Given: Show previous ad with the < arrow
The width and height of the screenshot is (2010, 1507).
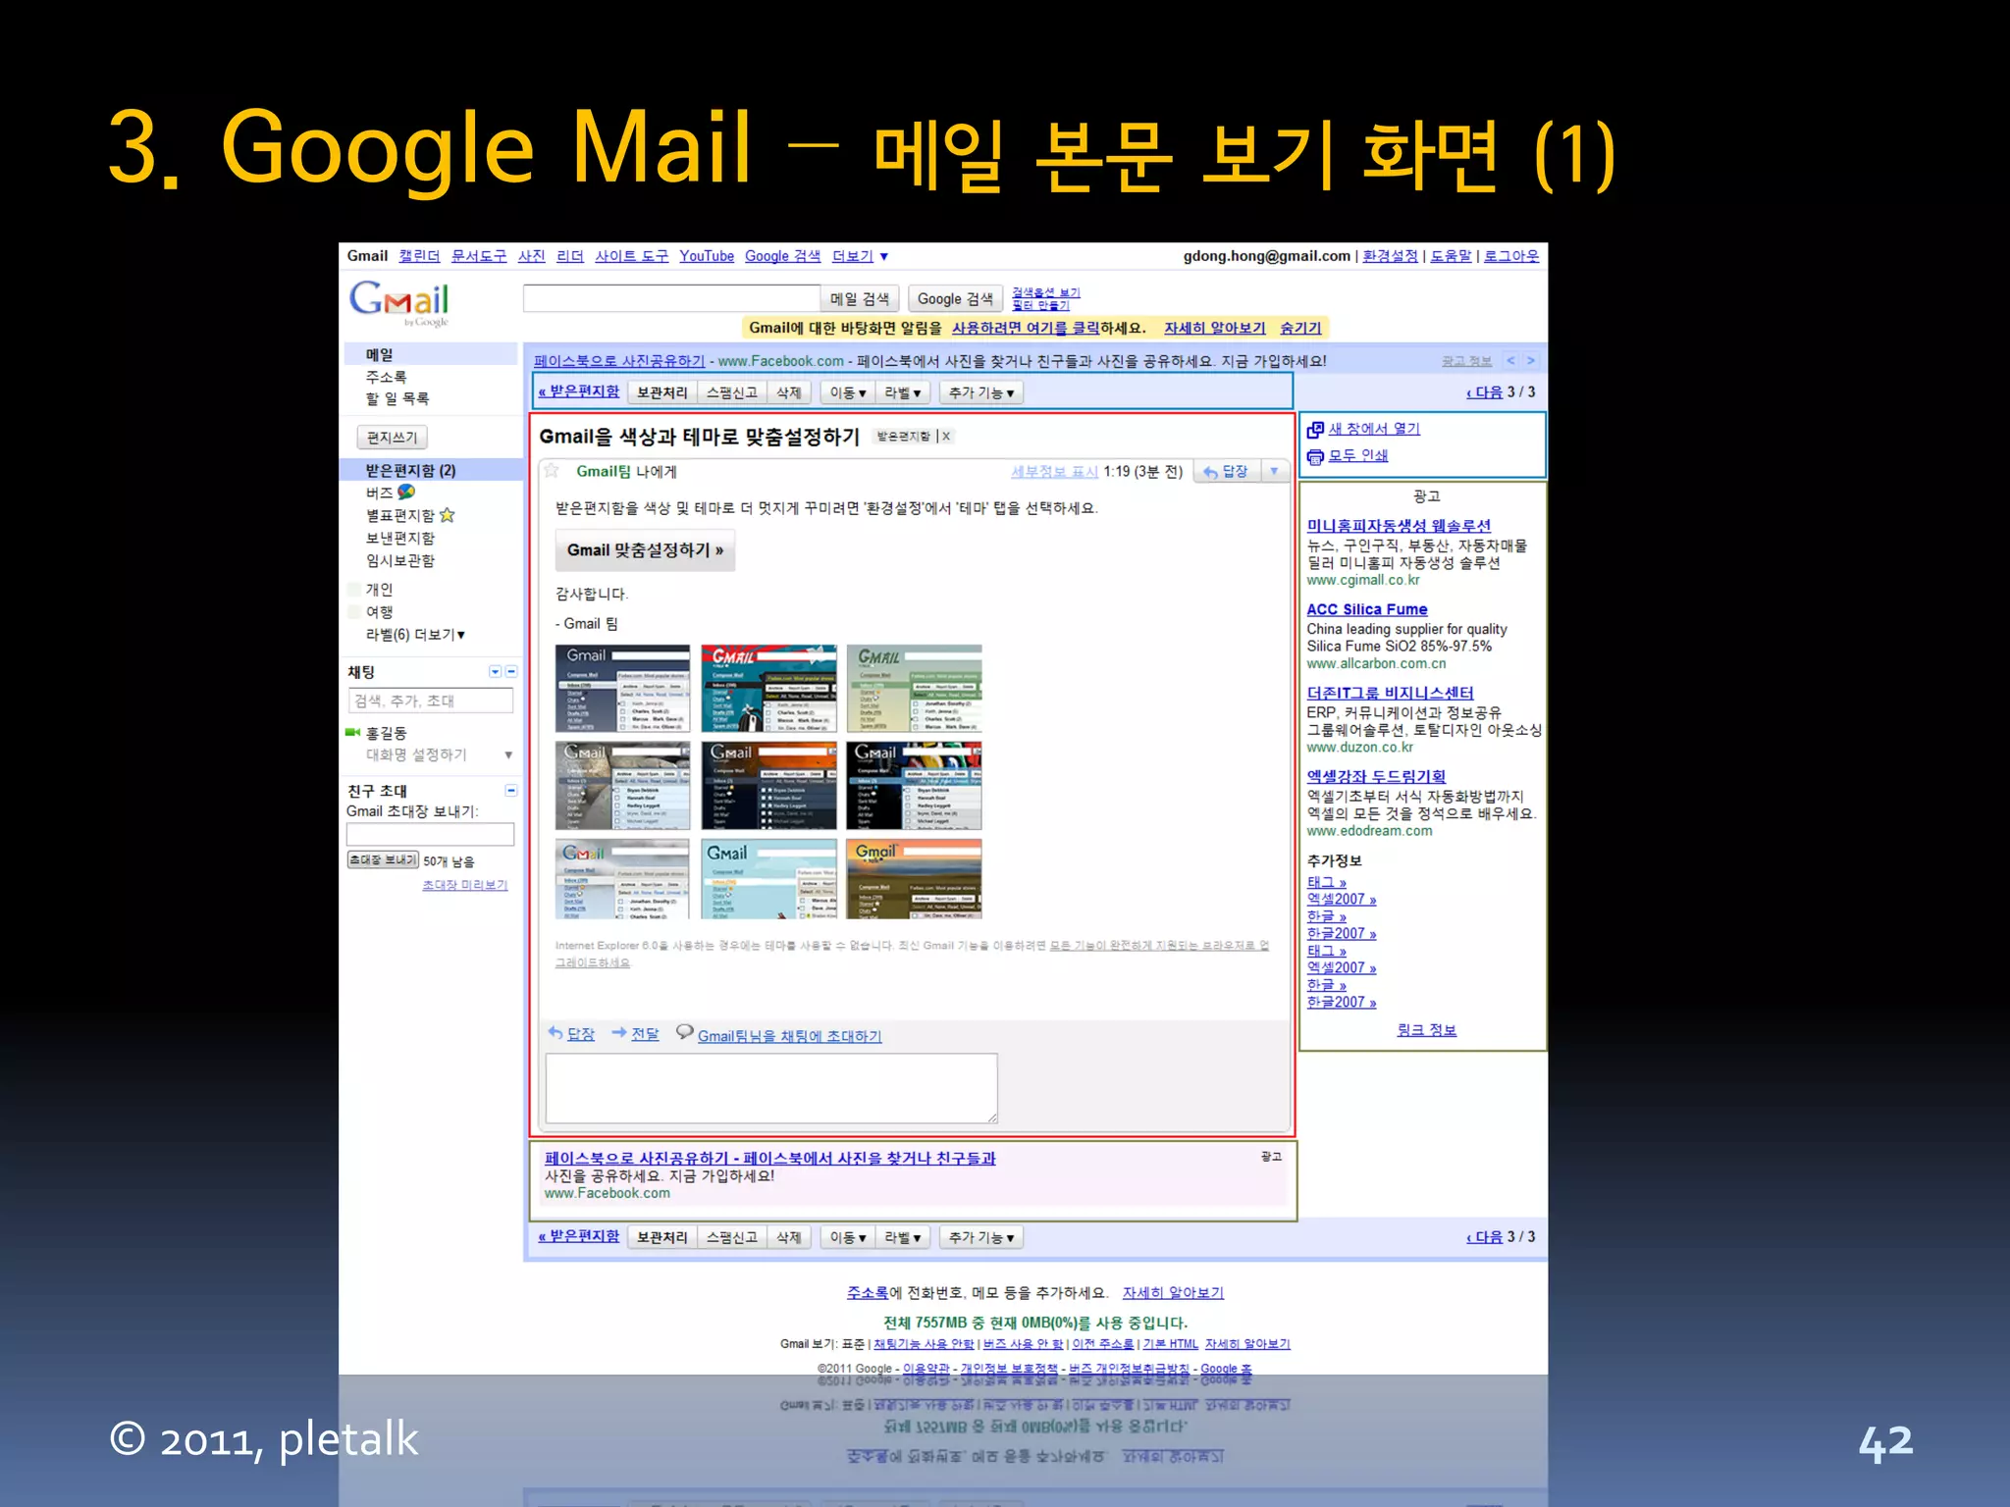Looking at the screenshot, I should [x=1511, y=361].
